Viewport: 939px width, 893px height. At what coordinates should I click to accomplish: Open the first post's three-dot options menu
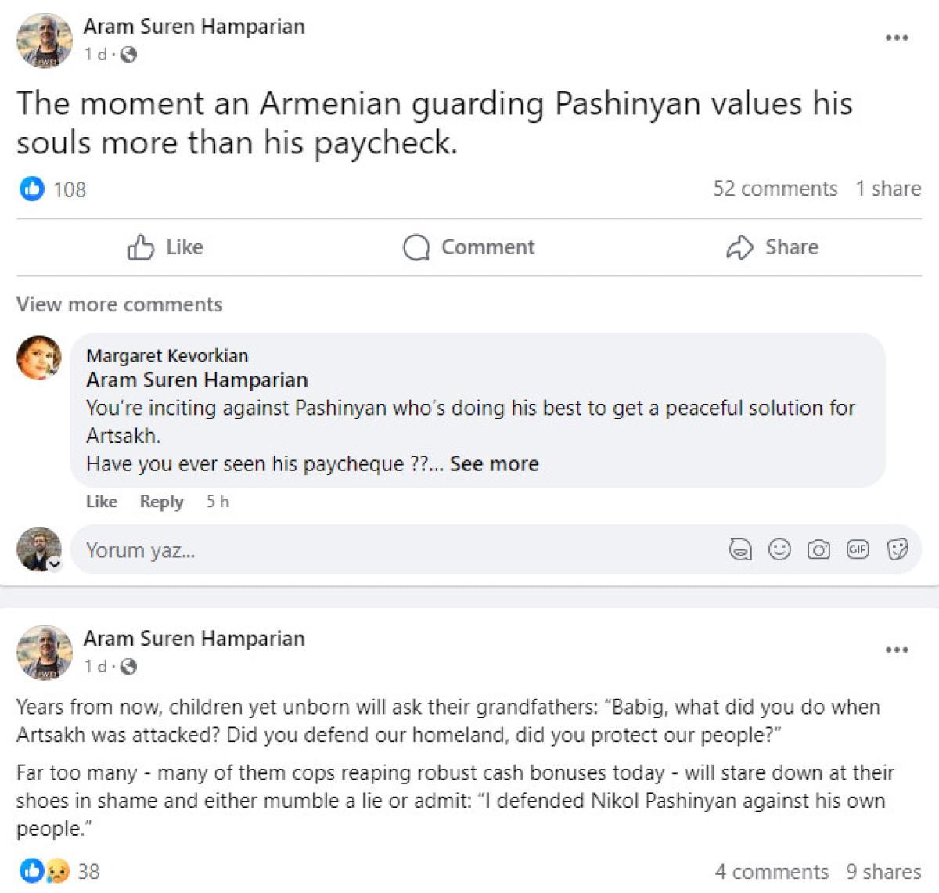[897, 38]
